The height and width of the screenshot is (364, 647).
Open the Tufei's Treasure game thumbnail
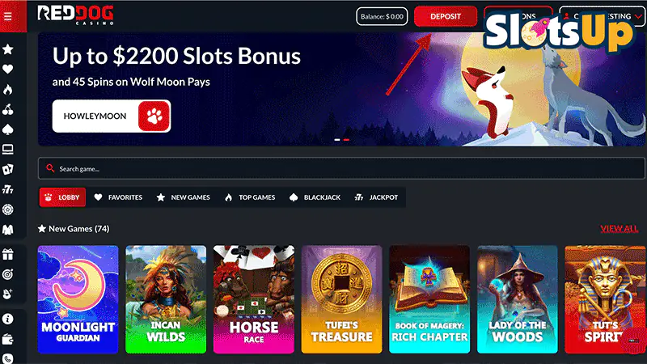(341, 299)
